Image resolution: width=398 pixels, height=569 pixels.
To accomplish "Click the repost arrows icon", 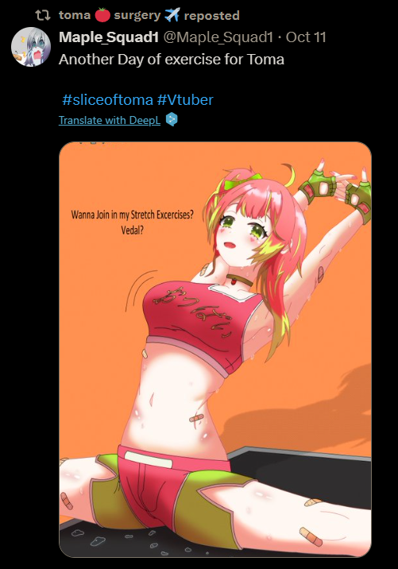I will [x=42, y=15].
